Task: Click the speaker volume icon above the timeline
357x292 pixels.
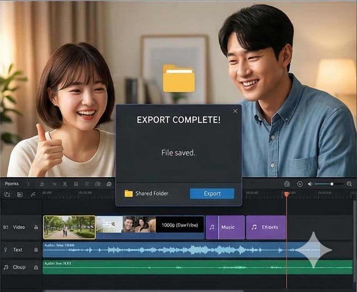Action: [x=310, y=184]
